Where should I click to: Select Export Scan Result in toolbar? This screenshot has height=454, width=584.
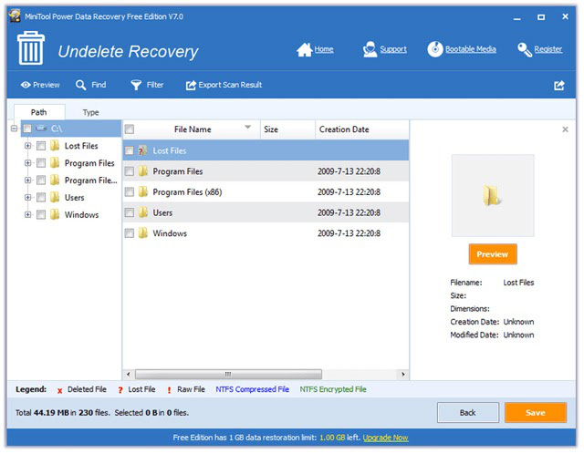point(224,85)
